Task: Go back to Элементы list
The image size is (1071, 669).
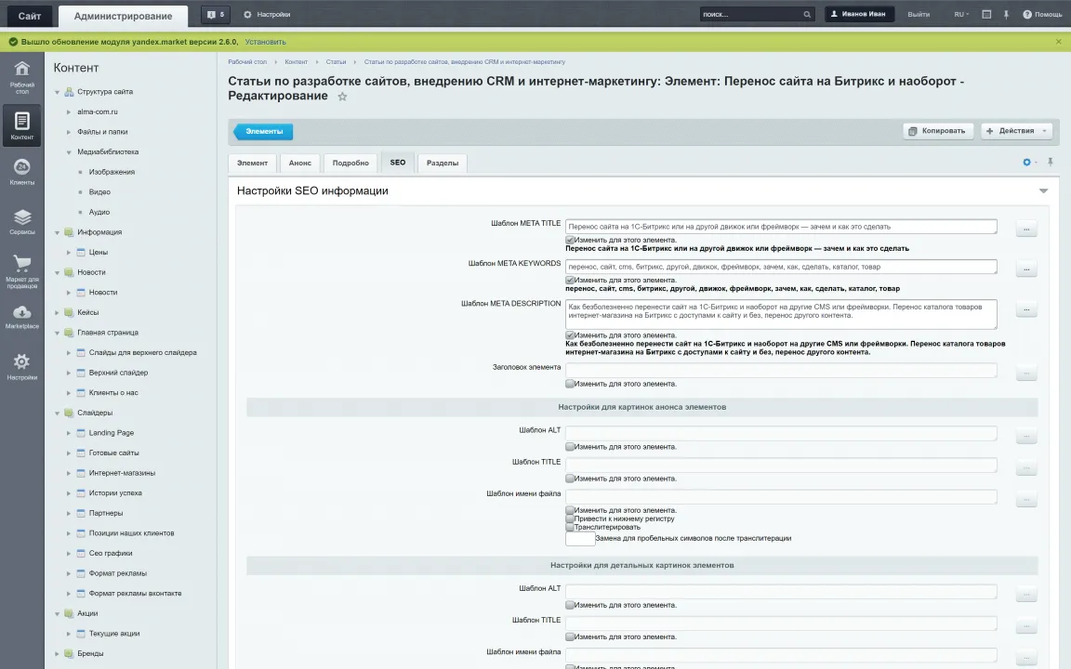Action: 264,131
